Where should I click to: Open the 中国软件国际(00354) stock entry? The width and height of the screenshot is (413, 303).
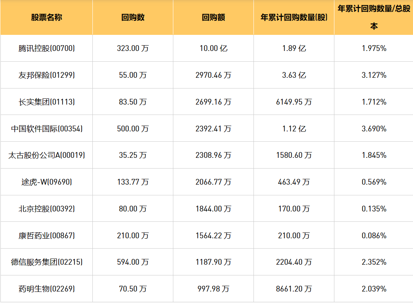(x=46, y=129)
